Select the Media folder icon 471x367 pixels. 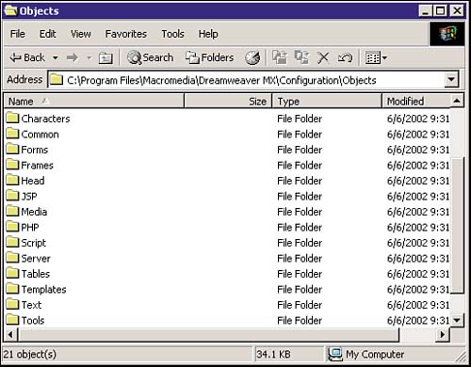click(12, 211)
